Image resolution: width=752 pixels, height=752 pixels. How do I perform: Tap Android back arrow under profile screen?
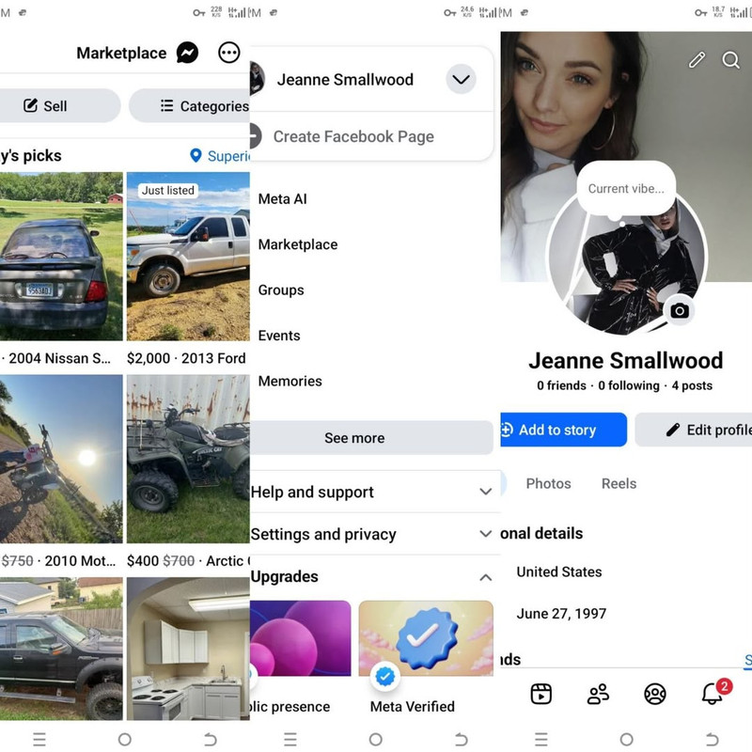[x=712, y=739]
